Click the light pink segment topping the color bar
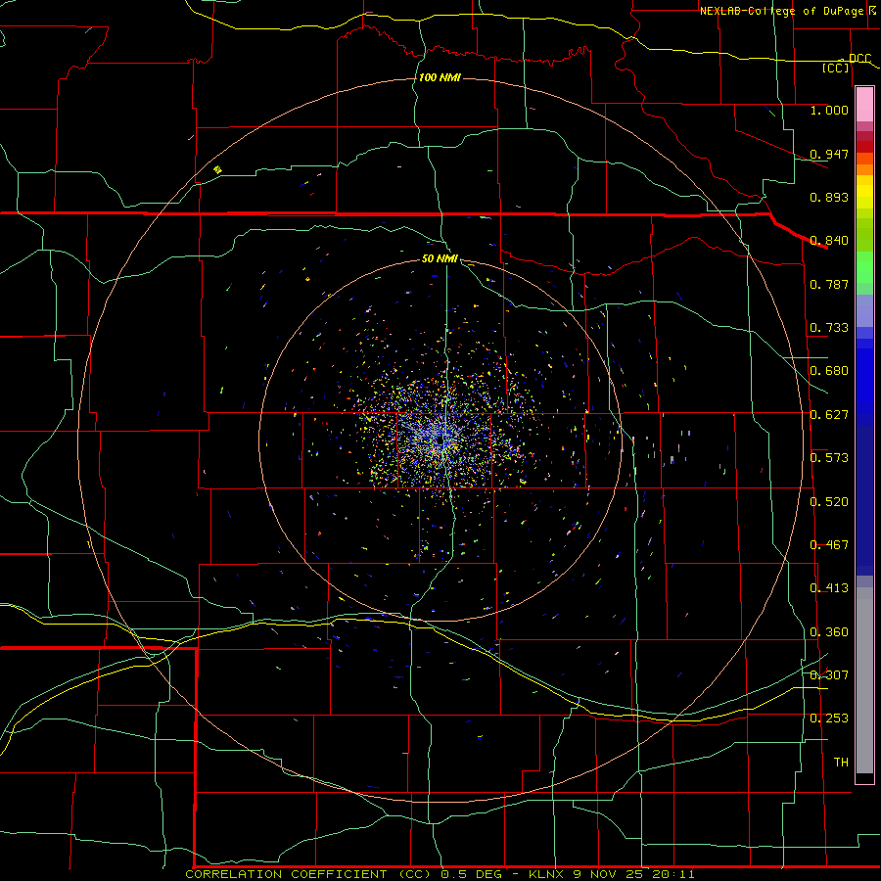This screenshot has height=881, width=881. pos(864,105)
